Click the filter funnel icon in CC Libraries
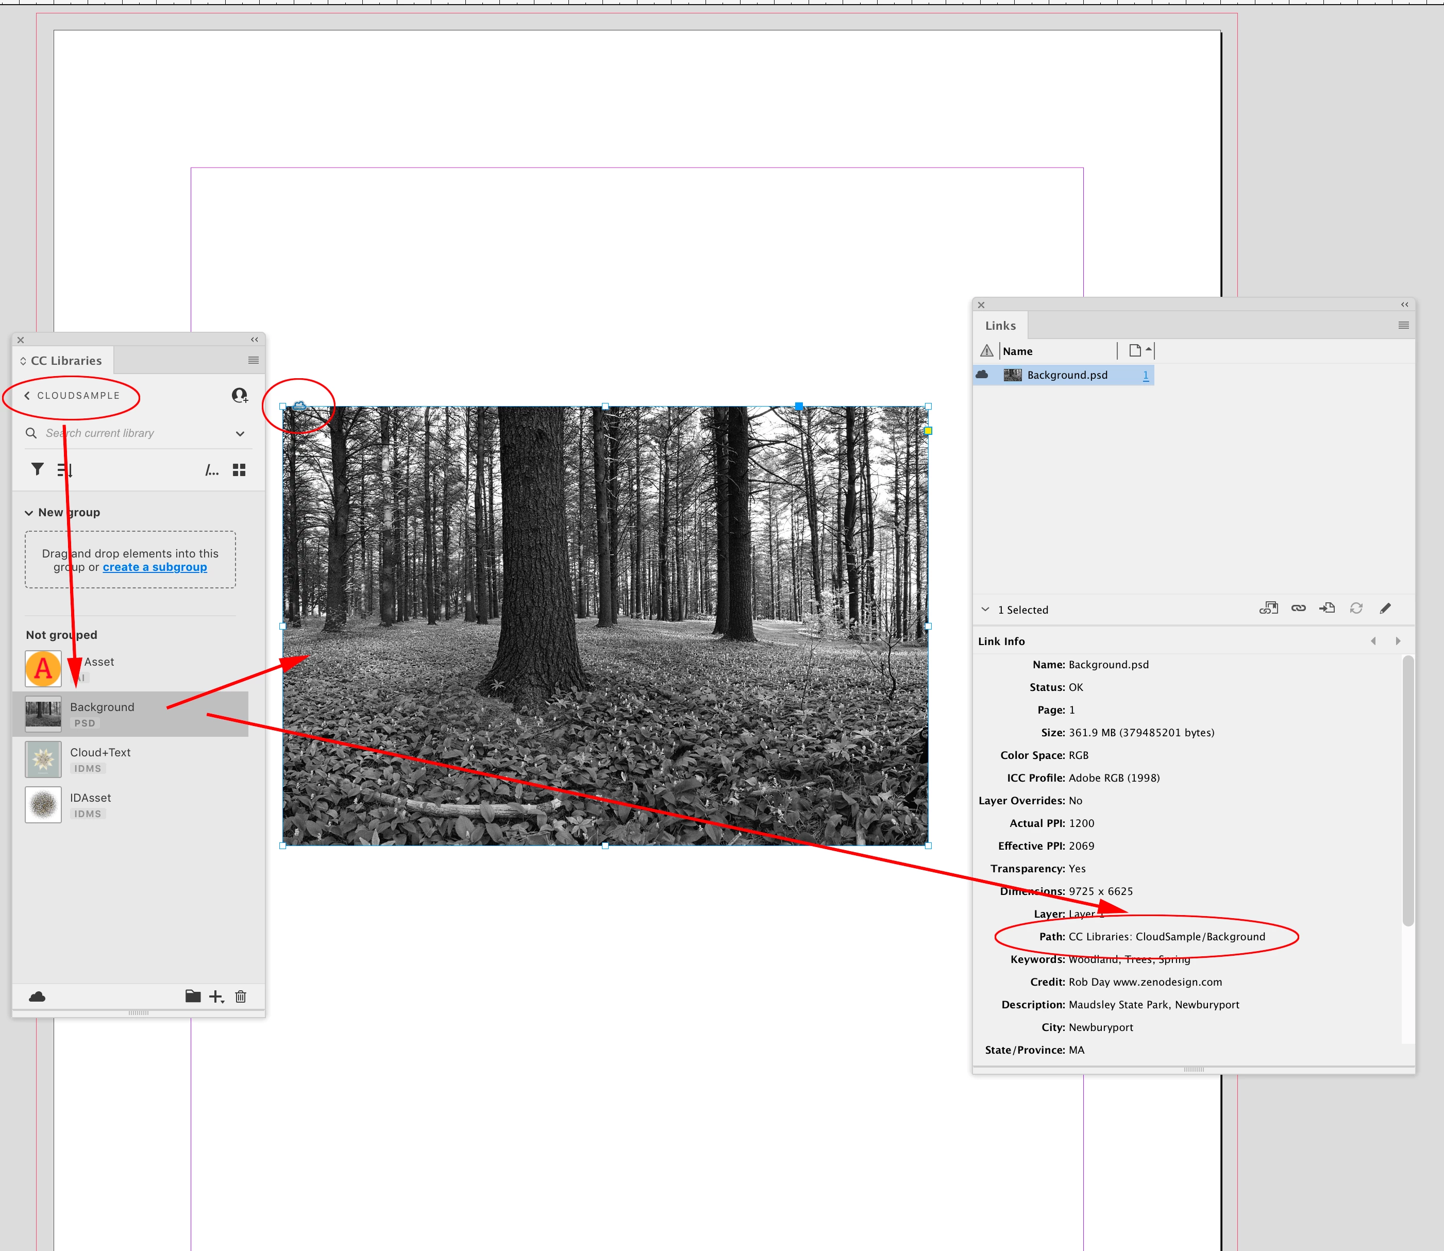The image size is (1444, 1251). 38,469
